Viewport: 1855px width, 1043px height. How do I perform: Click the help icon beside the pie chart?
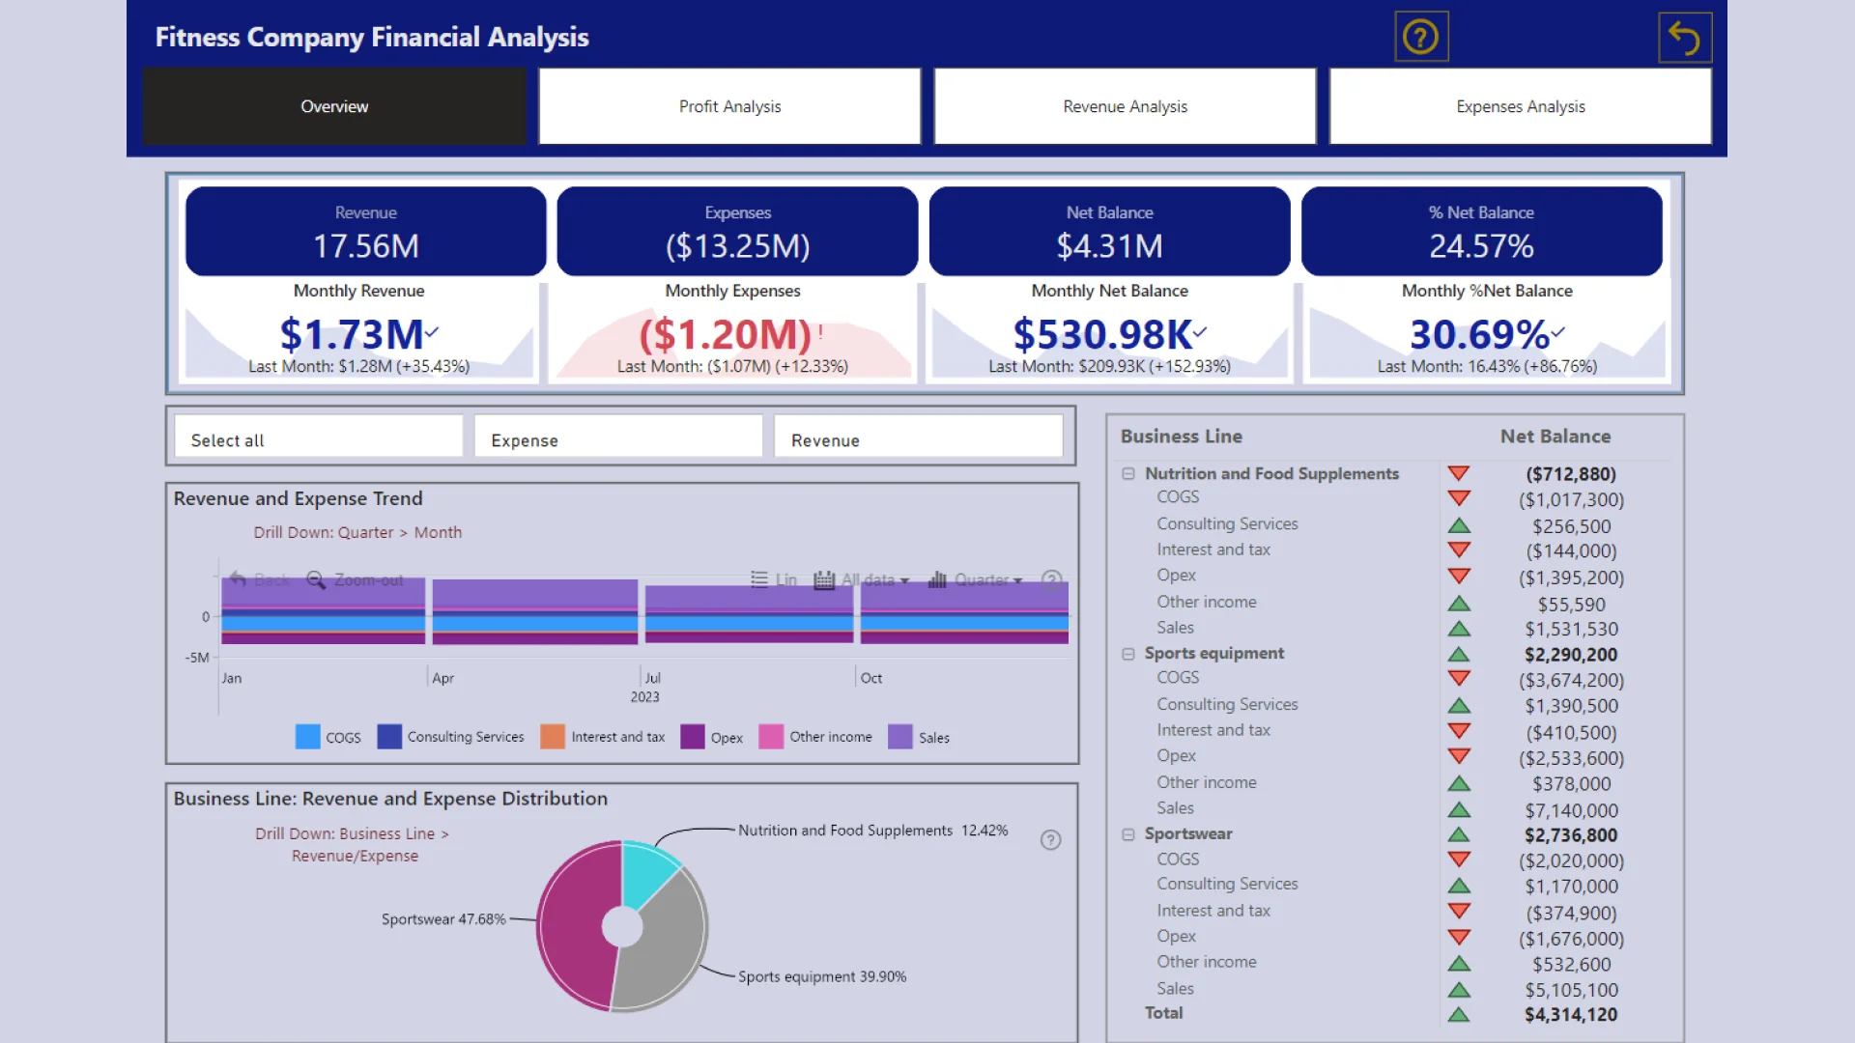(1050, 840)
